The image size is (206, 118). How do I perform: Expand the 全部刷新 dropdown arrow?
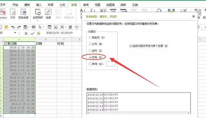click(38, 21)
